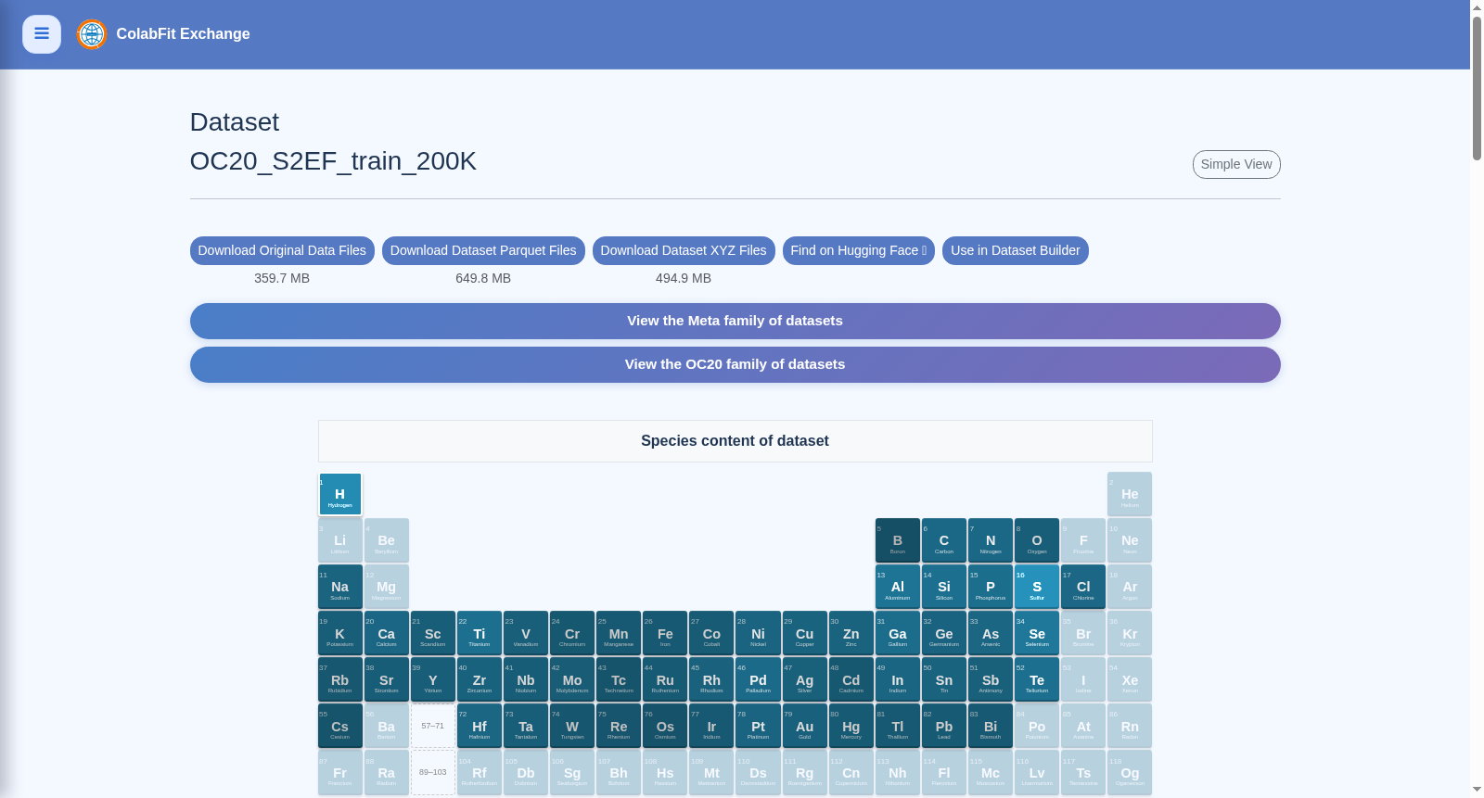Open the hamburger sidebar menu
Screen dimensions: 1484x798
point(42,34)
